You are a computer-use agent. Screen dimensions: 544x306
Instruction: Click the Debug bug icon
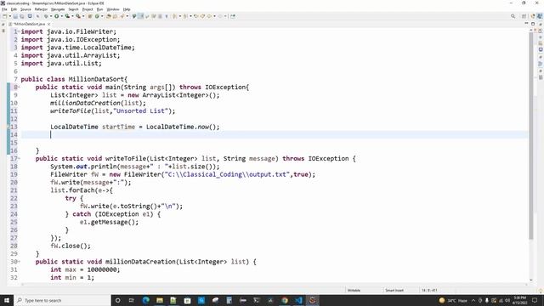[45, 16]
